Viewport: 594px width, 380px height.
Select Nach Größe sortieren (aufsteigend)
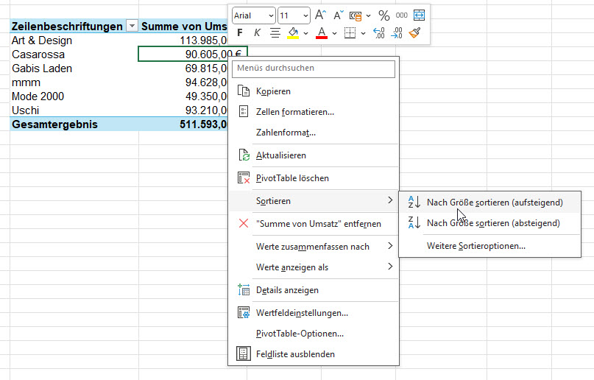[495, 203]
